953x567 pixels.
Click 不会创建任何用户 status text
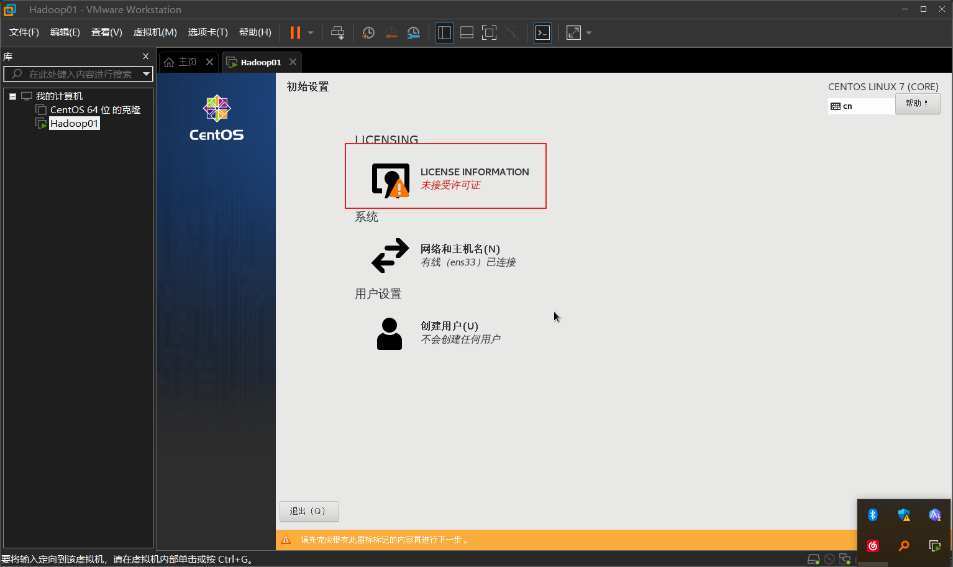(460, 339)
